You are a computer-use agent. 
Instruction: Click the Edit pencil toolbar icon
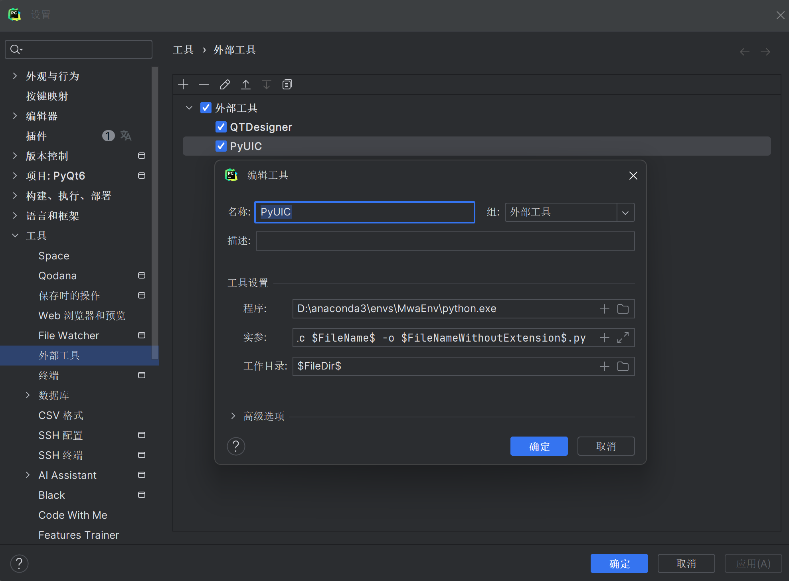(x=225, y=85)
